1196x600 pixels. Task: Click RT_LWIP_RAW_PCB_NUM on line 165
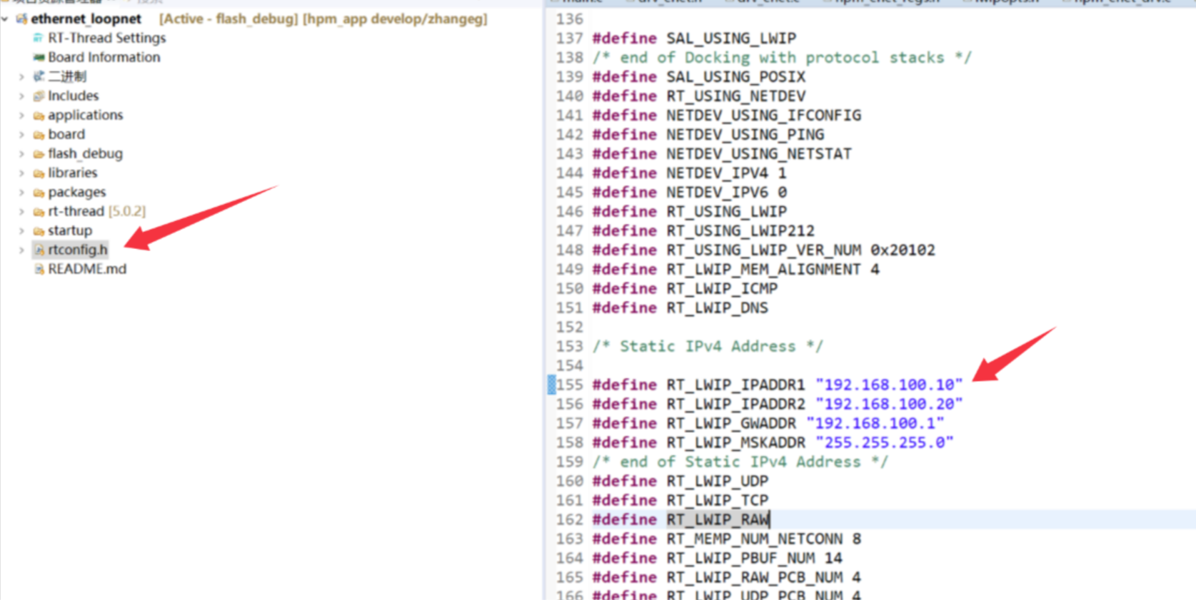(755, 577)
